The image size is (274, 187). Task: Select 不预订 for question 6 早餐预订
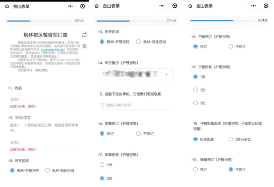(x=139, y=134)
